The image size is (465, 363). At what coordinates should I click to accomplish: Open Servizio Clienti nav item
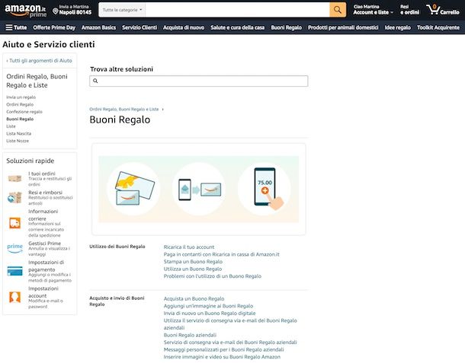coord(139,27)
